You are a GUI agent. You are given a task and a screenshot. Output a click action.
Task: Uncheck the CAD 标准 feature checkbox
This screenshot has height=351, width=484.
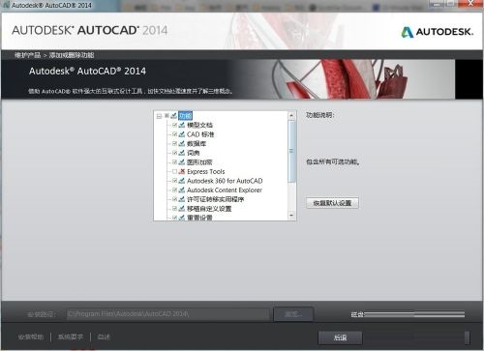(174, 134)
